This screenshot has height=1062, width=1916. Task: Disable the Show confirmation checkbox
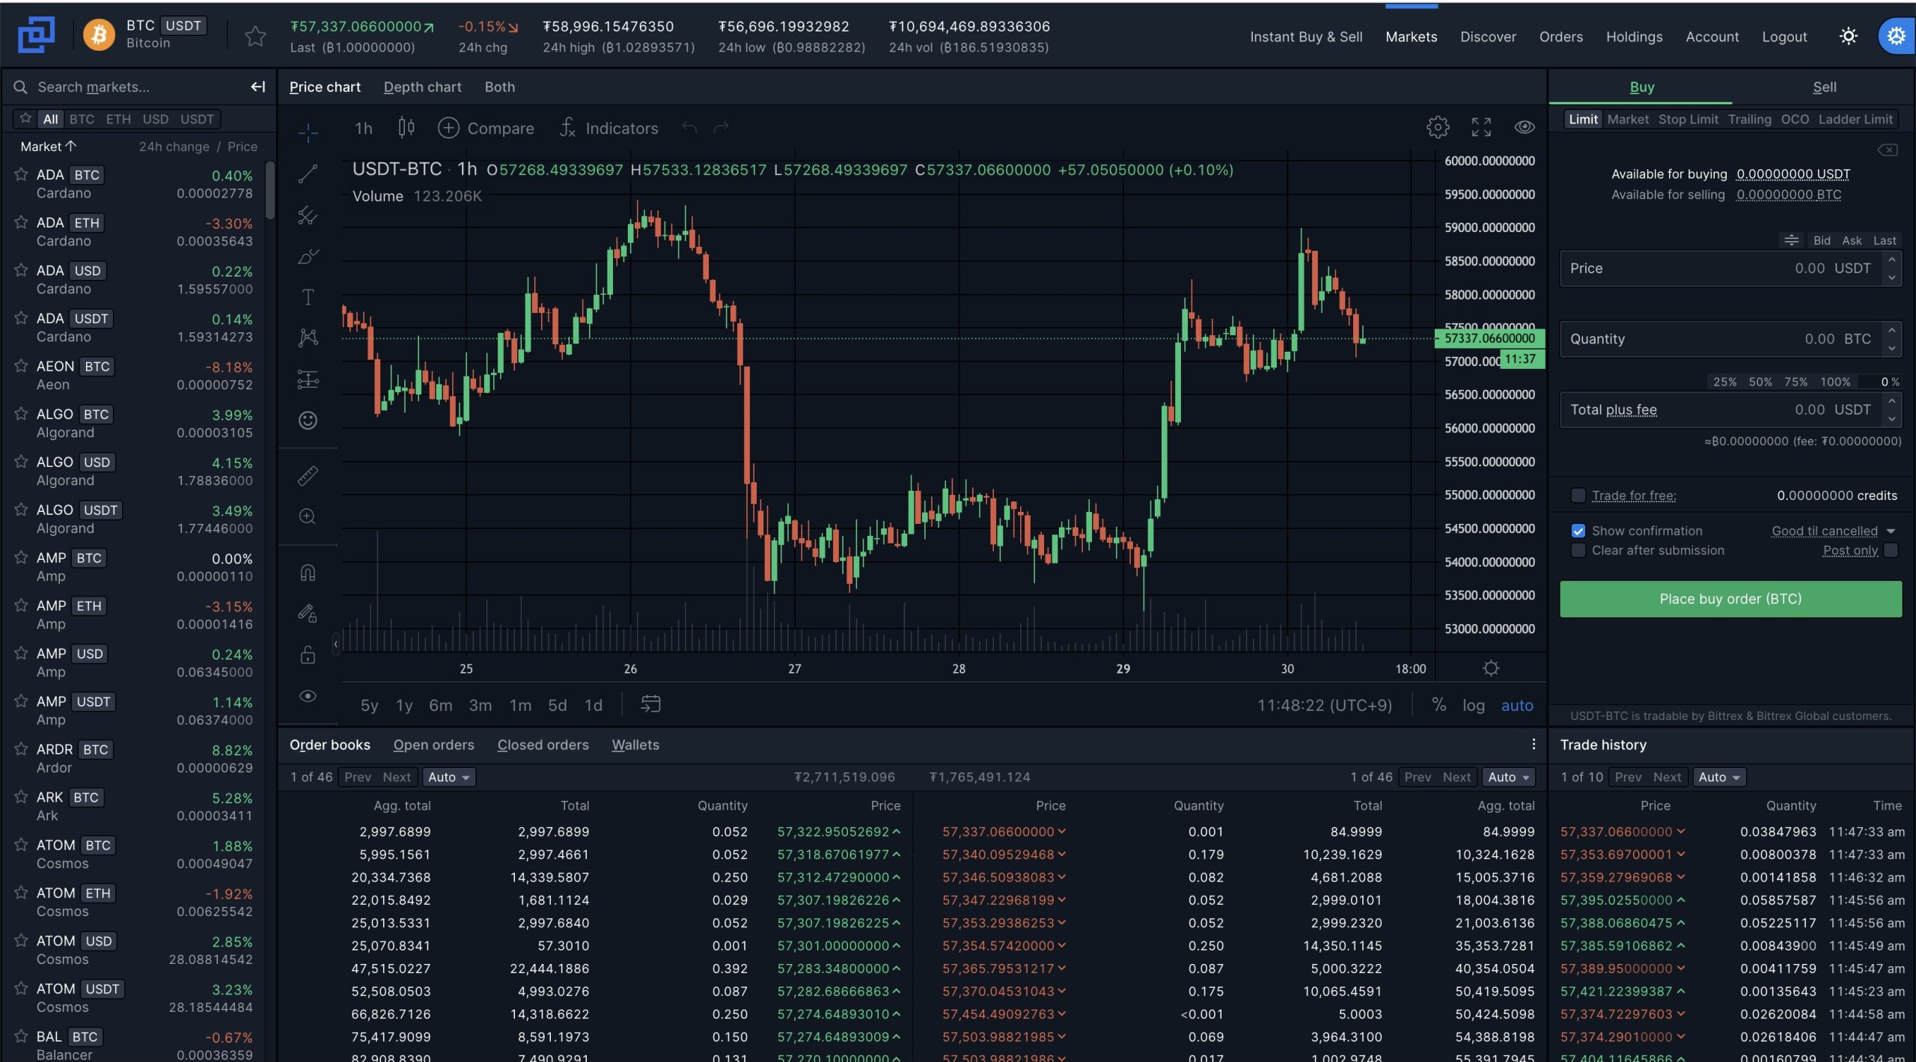(x=1579, y=531)
